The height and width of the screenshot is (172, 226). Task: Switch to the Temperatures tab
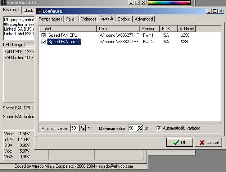[x=50, y=19]
